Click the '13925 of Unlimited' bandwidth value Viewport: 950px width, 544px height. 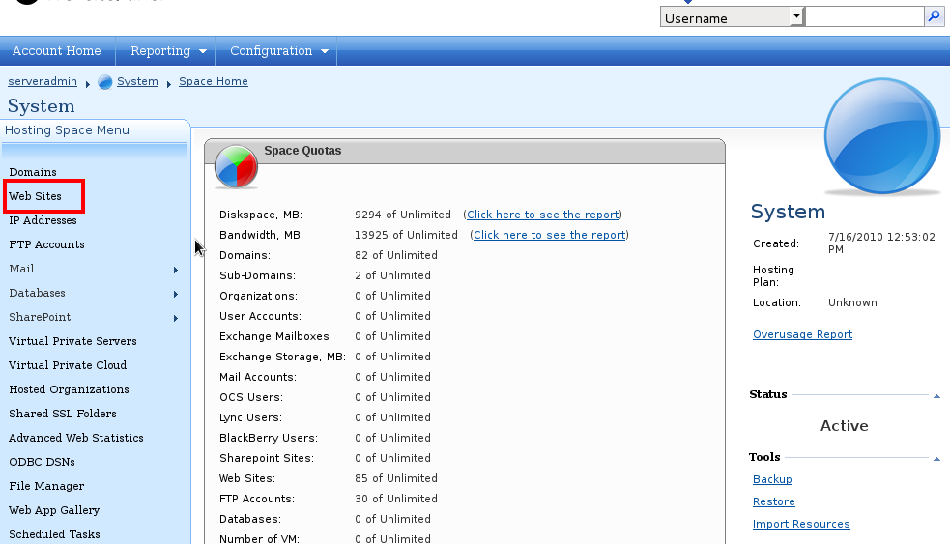coord(407,235)
